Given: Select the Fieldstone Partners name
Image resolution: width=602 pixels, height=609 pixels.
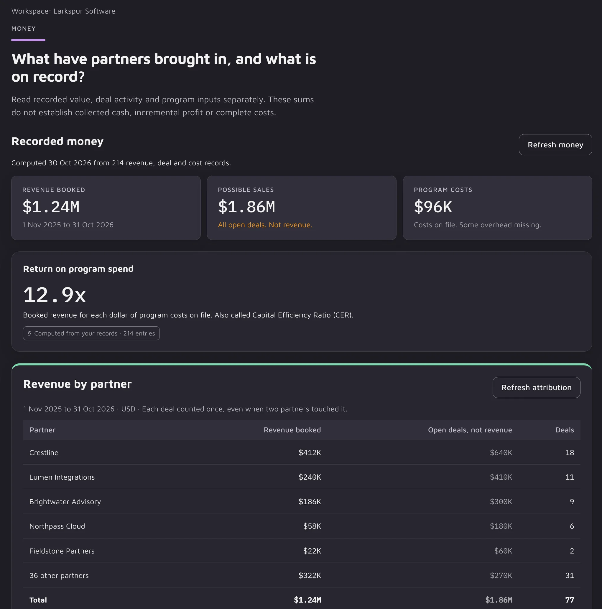Looking at the screenshot, I should (62, 551).
